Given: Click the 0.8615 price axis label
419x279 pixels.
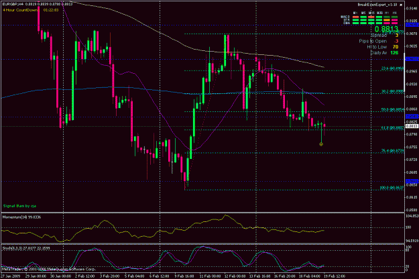Looking at the screenshot, I should point(412,197).
